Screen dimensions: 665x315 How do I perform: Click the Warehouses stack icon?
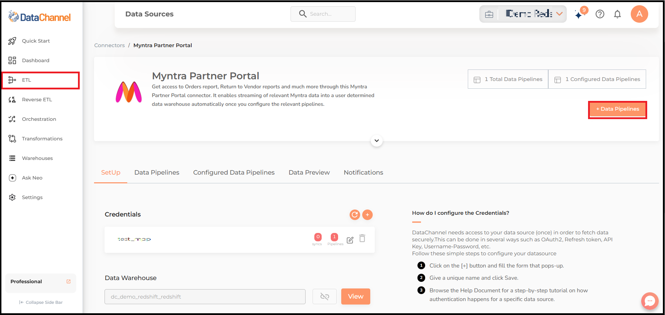point(12,158)
